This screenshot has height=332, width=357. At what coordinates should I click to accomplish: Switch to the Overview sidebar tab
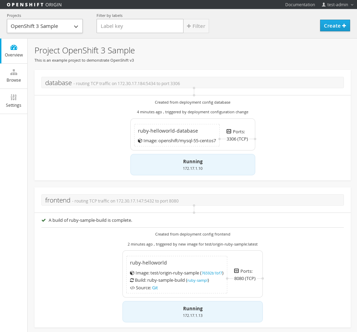(x=14, y=51)
